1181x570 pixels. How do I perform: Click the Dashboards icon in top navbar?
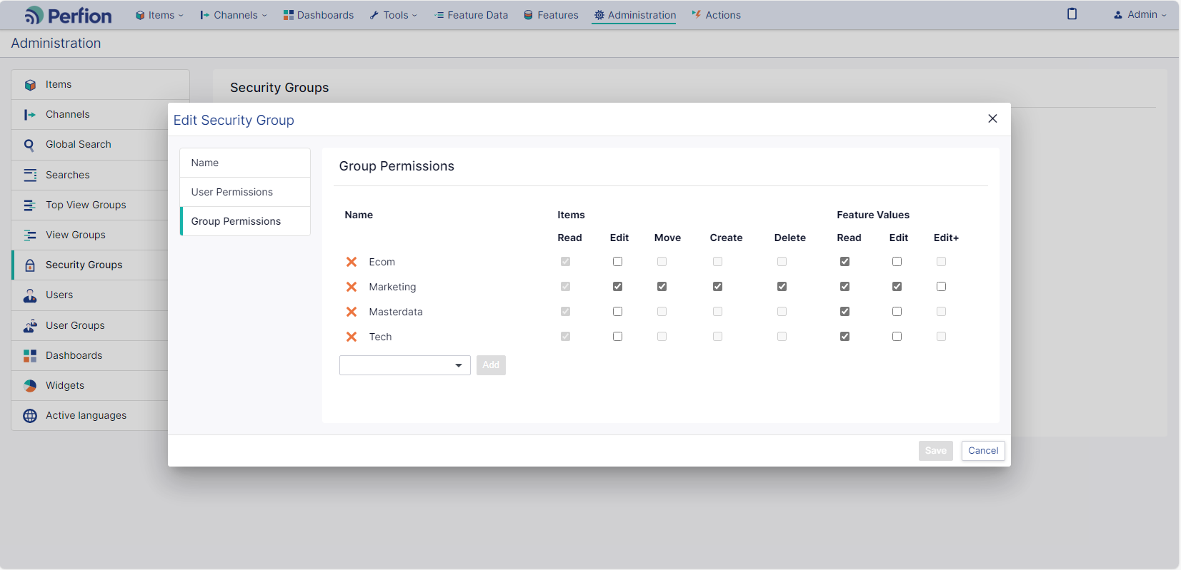coord(289,15)
